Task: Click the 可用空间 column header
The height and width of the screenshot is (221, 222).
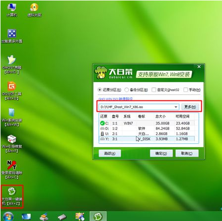Action: tap(183, 116)
